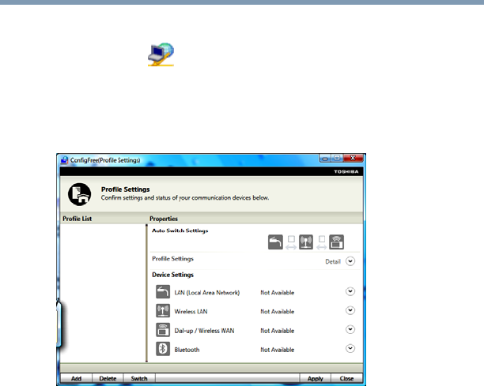Click the Apply button
This screenshot has width=484, height=386.
(x=316, y=378)
